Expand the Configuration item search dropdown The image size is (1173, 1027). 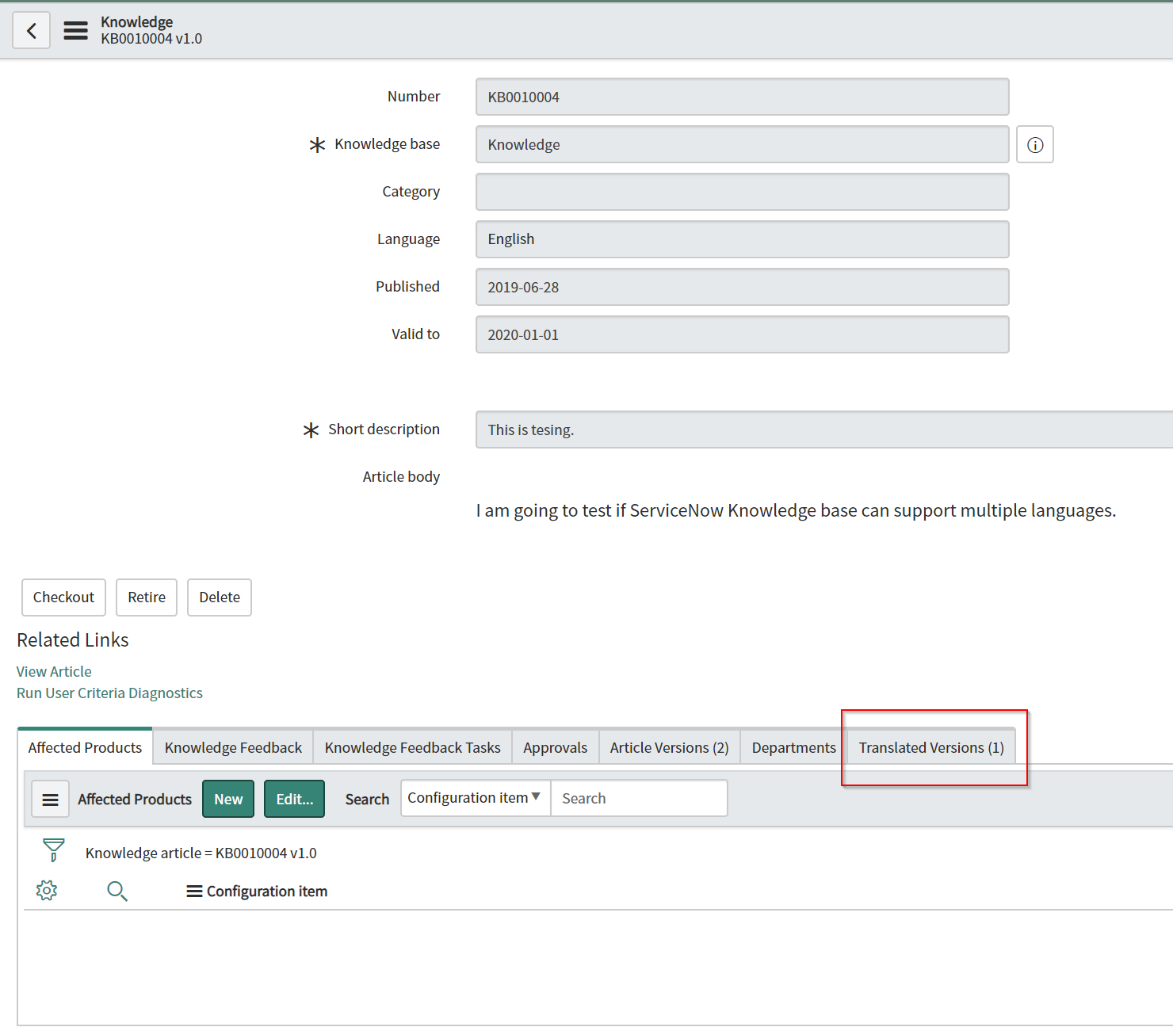click(x=476, y=798)
